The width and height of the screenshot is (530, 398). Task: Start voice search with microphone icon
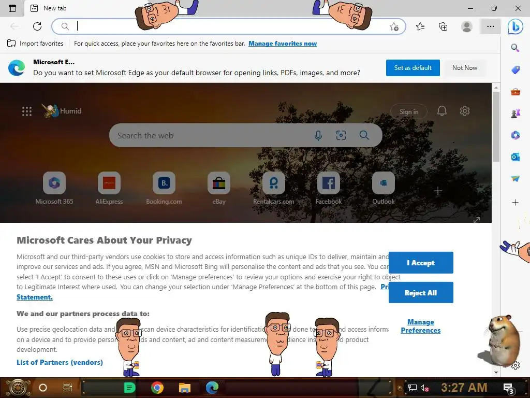(x=318, y=135)
